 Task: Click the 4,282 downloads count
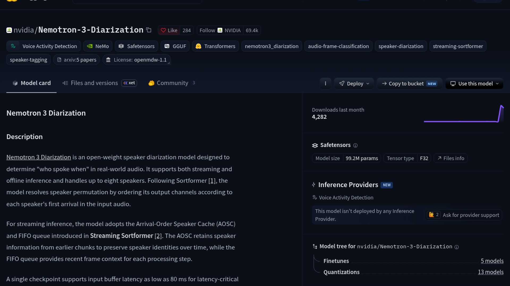pyautogui.click(x=319, y=117)
